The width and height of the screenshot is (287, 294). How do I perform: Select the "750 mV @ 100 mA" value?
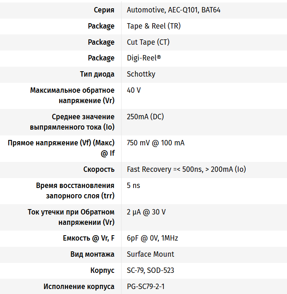pyautogui.click(x=155, y=143)
